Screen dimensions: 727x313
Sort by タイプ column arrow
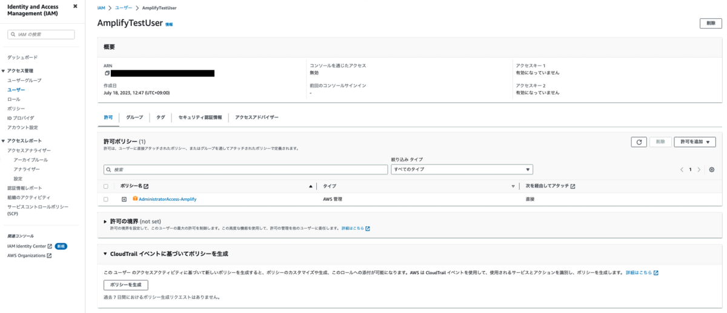(513, 186)
